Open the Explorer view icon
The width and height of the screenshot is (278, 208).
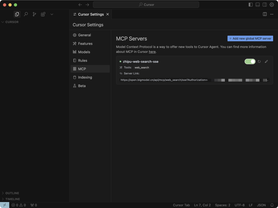[x=17, y=14]
